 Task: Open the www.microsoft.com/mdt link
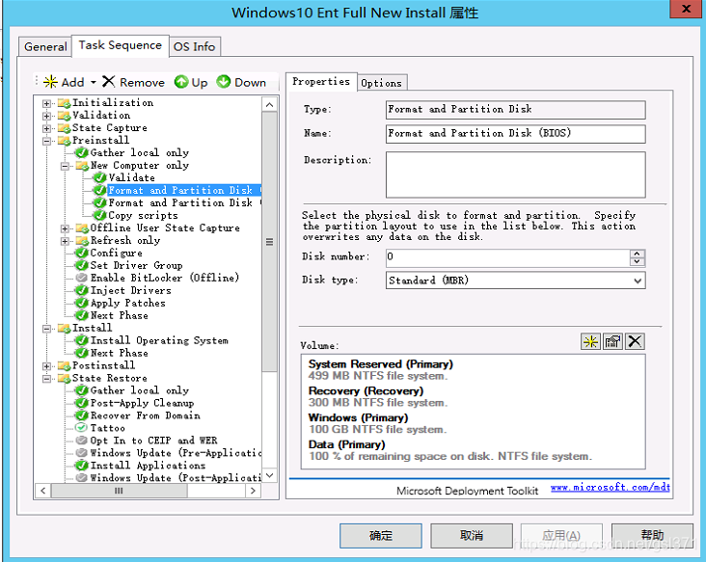click(x=611, y=488)
